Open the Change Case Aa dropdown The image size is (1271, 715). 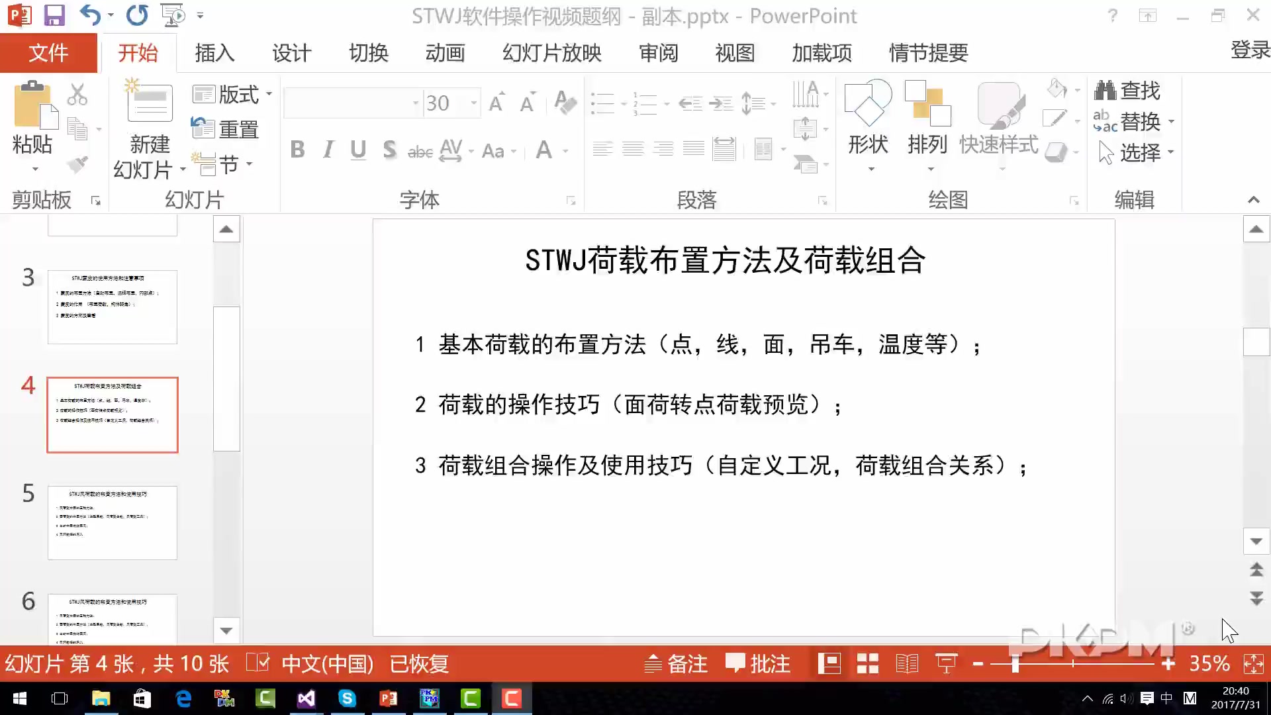coord(498,152)
